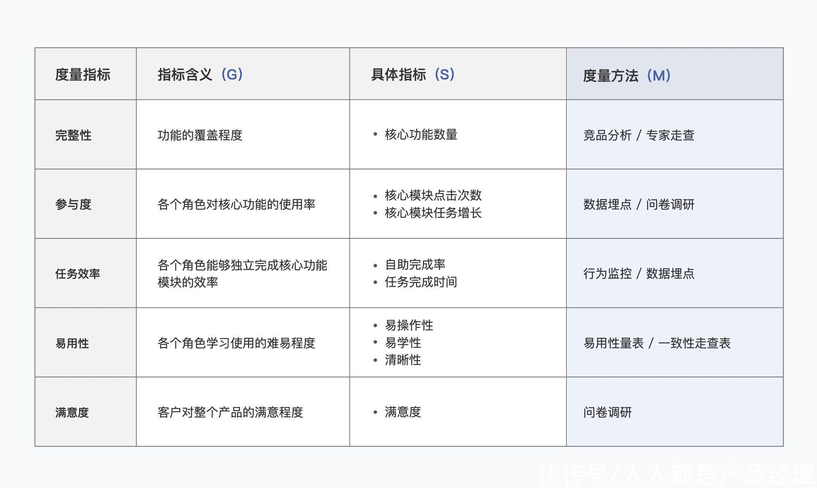
Task: Select the 易用性量表 / 一致性走查表 cell
Action: (x=675, y=342)
